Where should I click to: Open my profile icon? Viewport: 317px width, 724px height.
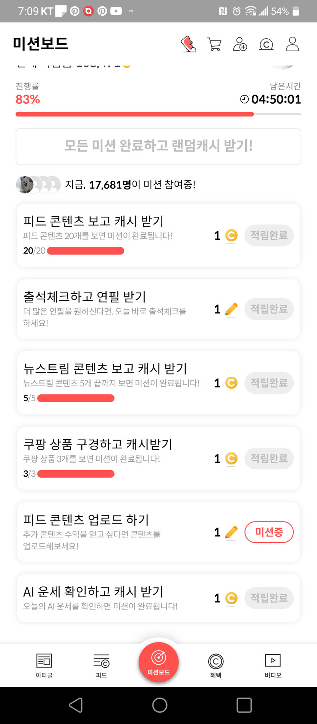tap(292, 44)
